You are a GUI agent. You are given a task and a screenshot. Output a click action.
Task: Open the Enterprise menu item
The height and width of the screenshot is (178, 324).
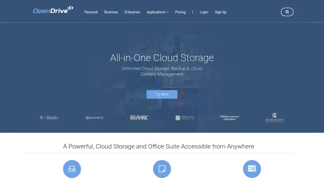(132, 12)
